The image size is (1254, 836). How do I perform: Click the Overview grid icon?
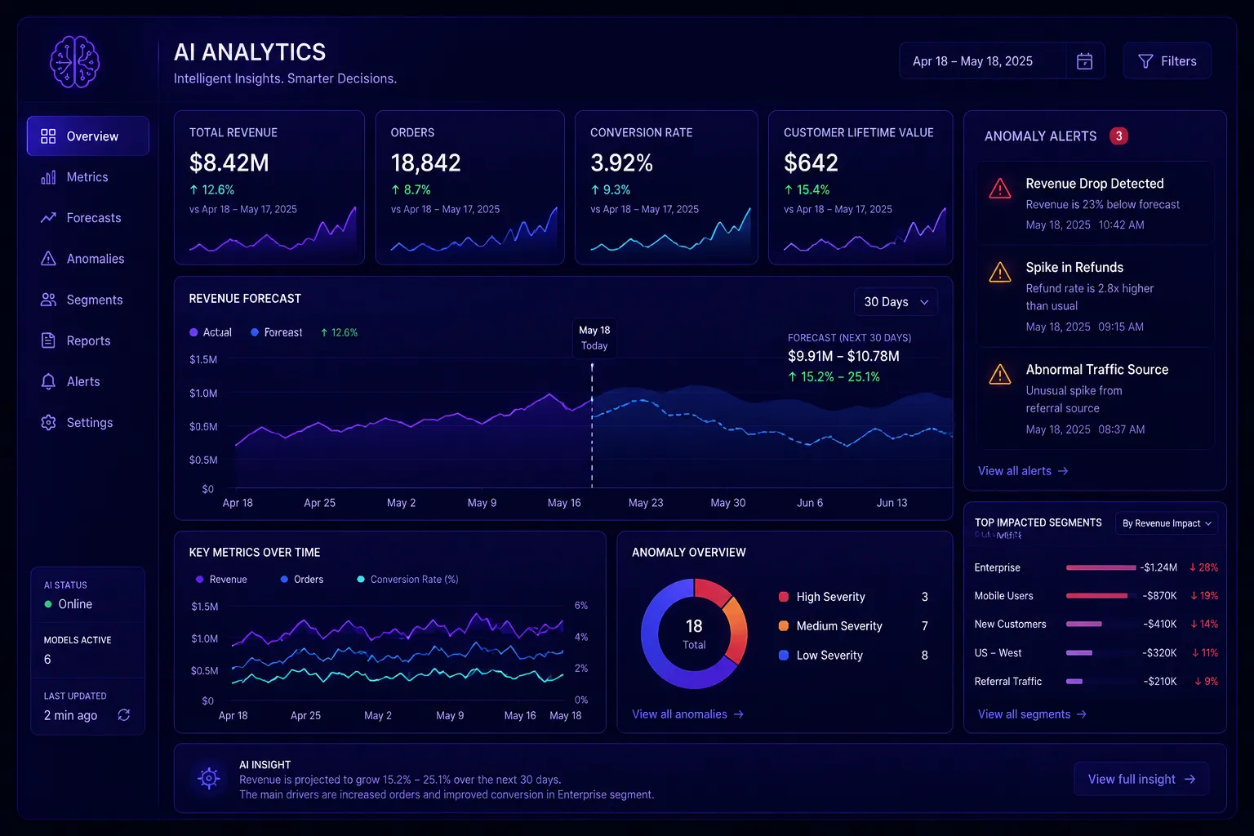(x=48, y=136)
